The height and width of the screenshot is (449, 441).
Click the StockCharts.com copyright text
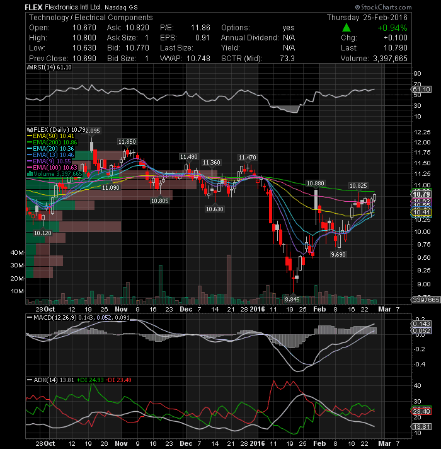coord(383,7)
